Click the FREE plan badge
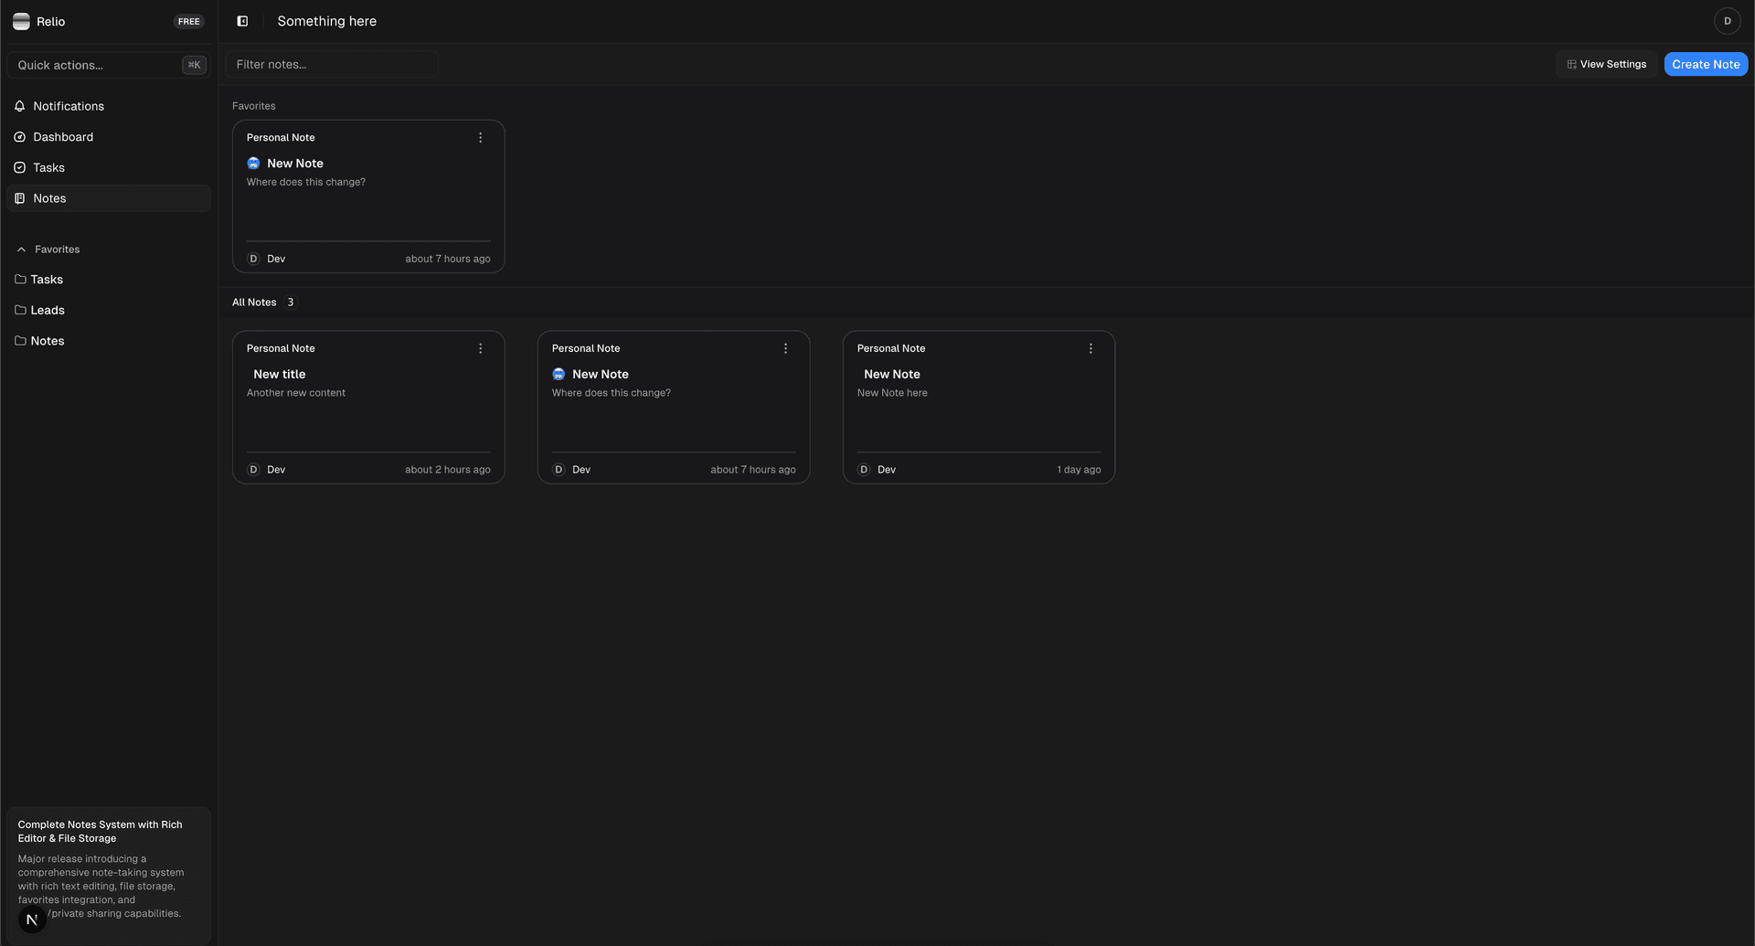Viewport: 1755px width, 946px height. pyautogui.click(x=188, y=21)
